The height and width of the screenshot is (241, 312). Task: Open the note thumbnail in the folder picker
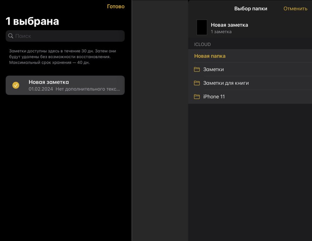[202, 27]
